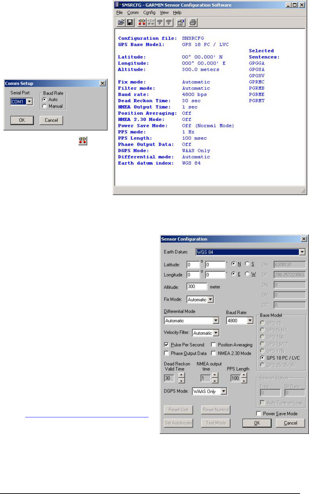Close the Sensor Configuration dialog

(x=303, y=239)
